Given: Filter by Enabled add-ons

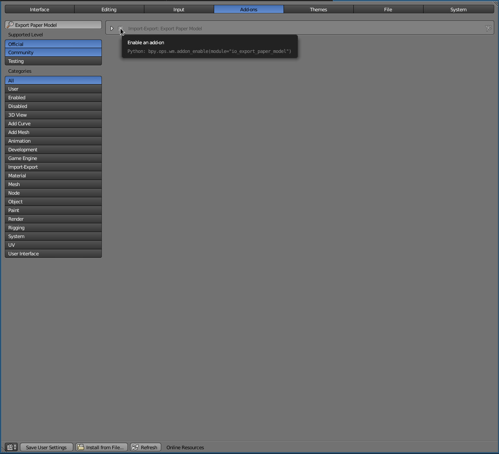Looking at the screenshot, I should tap(53, 98).
